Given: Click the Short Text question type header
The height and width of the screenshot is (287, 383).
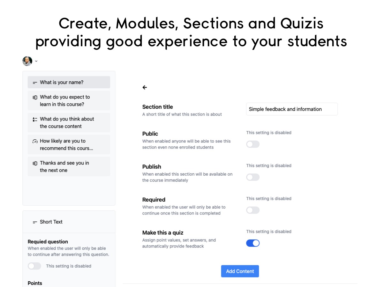Looking at the screenshot, I should (51, 222).
